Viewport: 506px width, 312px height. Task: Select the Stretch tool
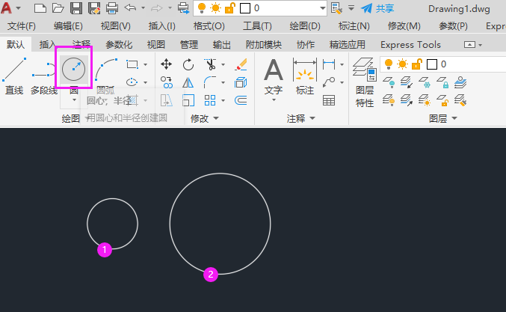166,100
